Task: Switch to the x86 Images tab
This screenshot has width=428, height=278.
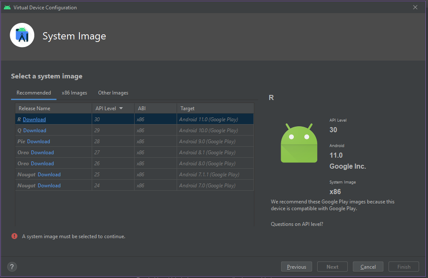Action: pos(74,93)
